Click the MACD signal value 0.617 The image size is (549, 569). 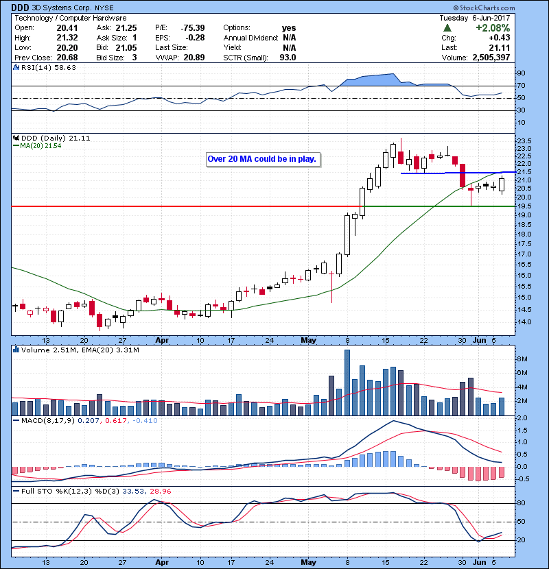pyautogui.click(x=115, y=421)
